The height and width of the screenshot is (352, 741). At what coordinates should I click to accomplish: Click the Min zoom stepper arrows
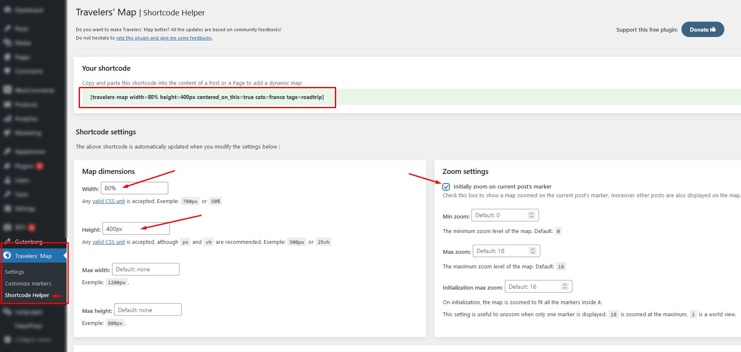[x=531, y=215]
